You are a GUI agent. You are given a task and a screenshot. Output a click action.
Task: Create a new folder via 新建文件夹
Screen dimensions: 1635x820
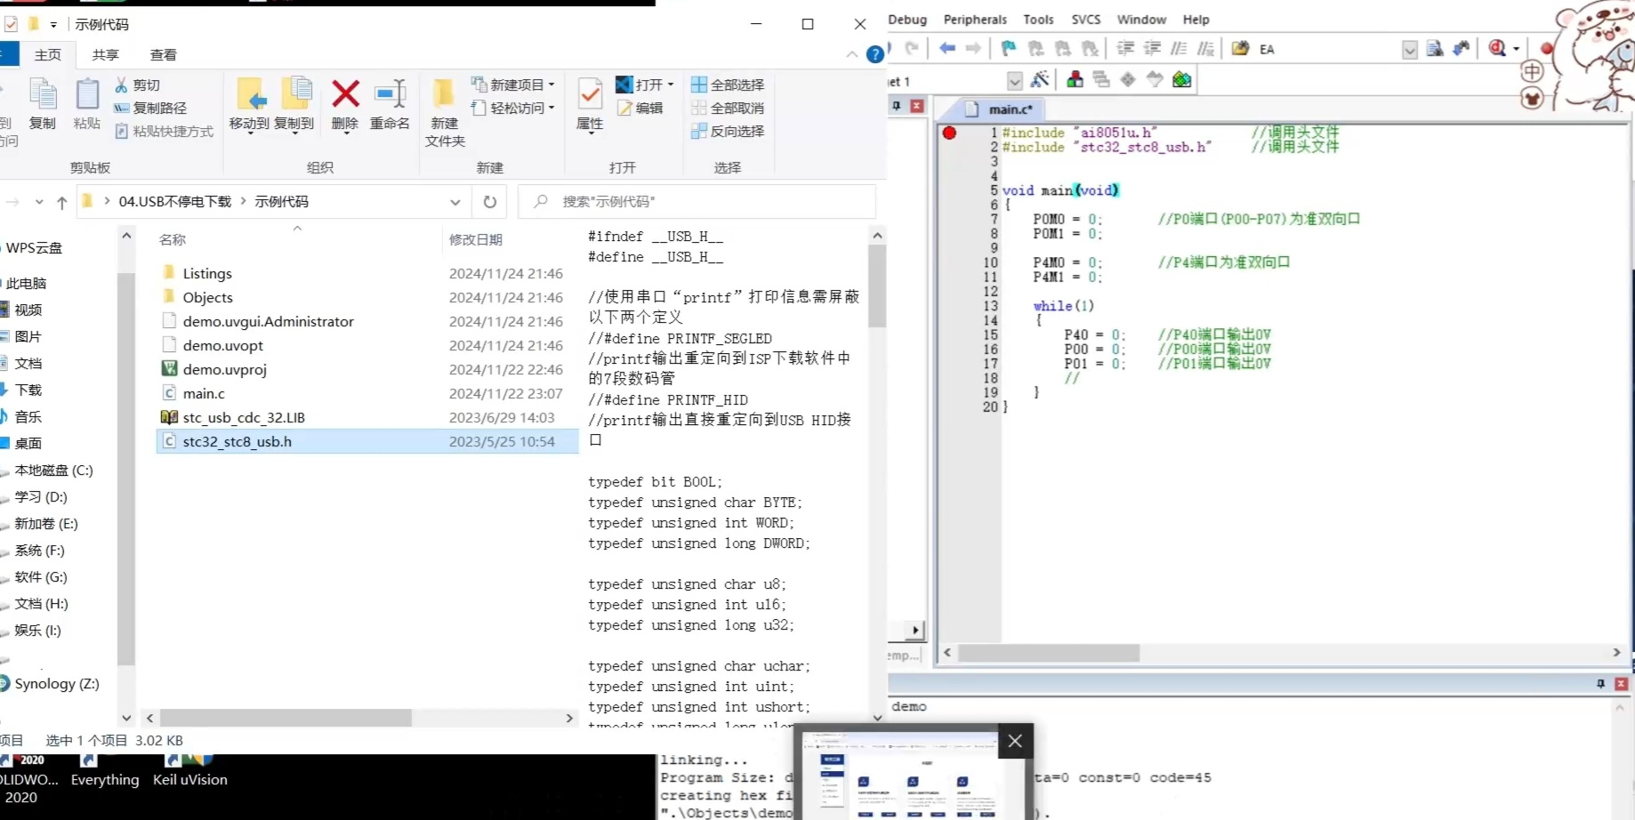click(444, 113)
